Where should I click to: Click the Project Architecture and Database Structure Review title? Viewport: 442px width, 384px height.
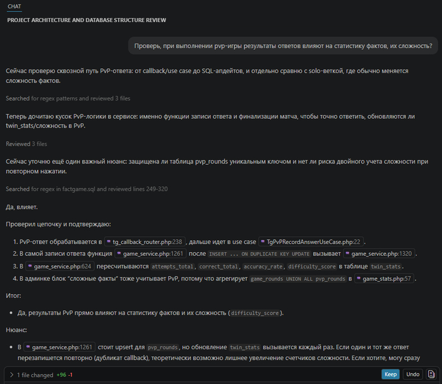click(x=87, y=20)
